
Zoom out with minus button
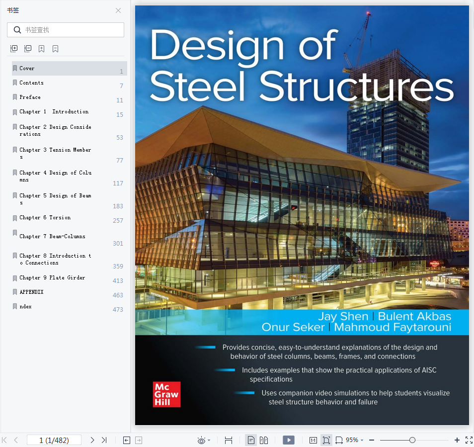click(372, 441)
